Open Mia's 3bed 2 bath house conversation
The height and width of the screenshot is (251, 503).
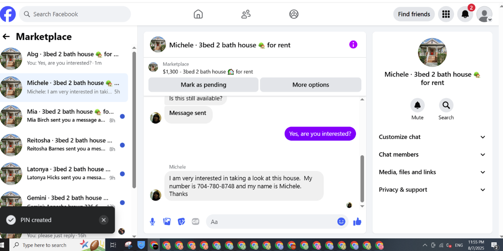point(64,116)
